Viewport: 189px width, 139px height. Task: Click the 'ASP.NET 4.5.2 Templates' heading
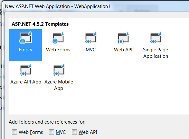pyautogui.click(x=40, y=24)
